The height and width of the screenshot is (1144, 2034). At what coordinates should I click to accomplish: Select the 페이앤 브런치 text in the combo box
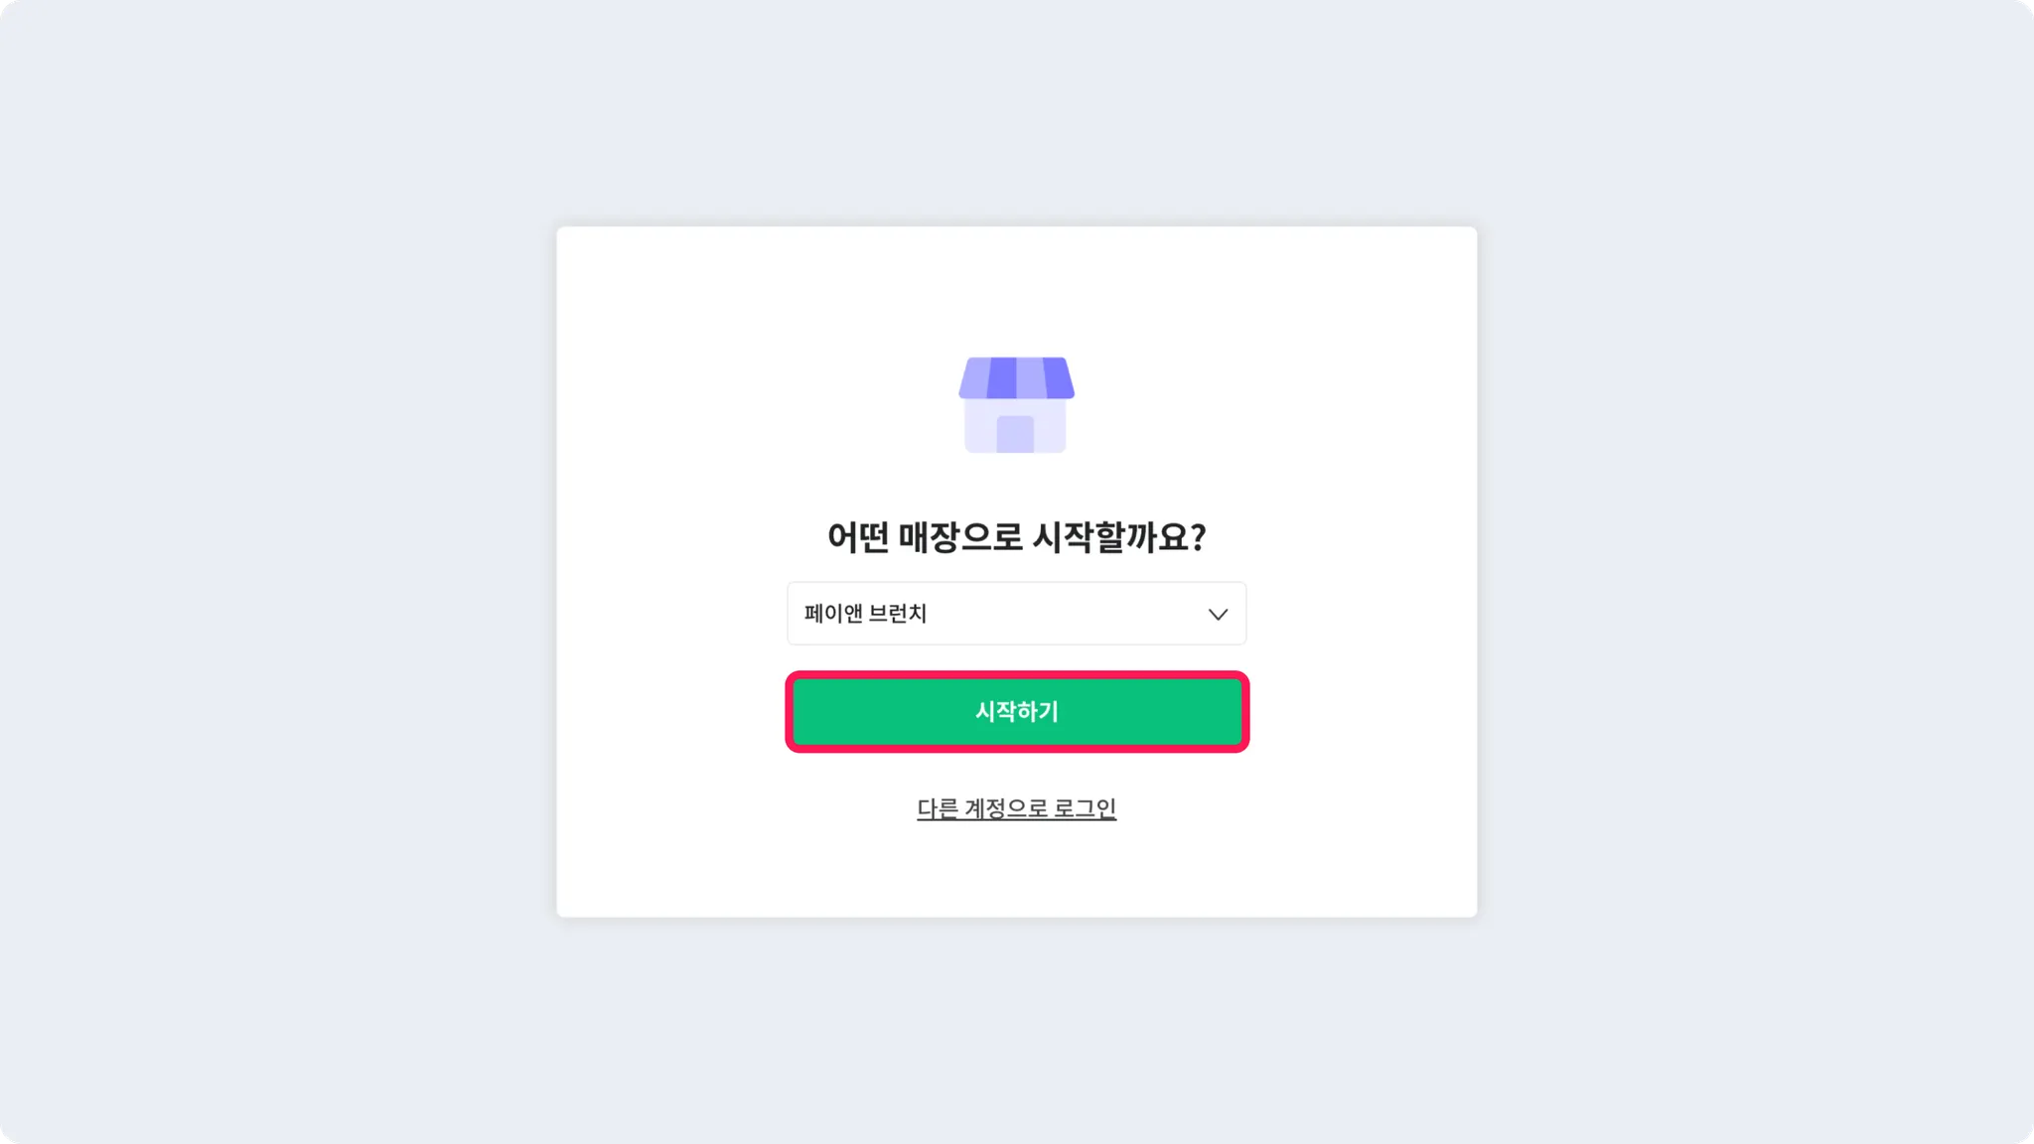click(x=865, y=614)
